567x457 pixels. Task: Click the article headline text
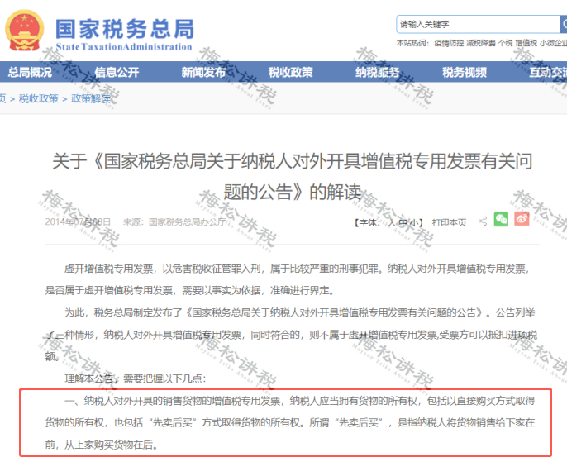(293, 176)
